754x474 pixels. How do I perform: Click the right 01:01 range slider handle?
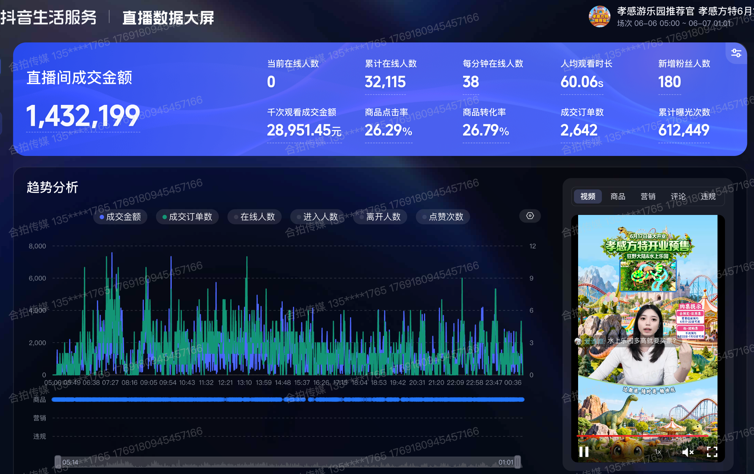[x=517, y=462]
